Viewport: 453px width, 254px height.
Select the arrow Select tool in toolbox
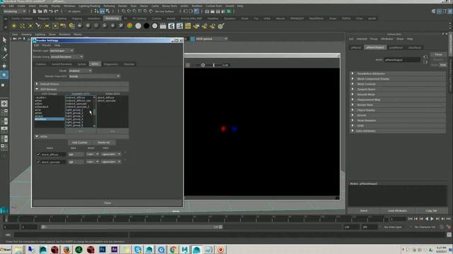(4, 40)
